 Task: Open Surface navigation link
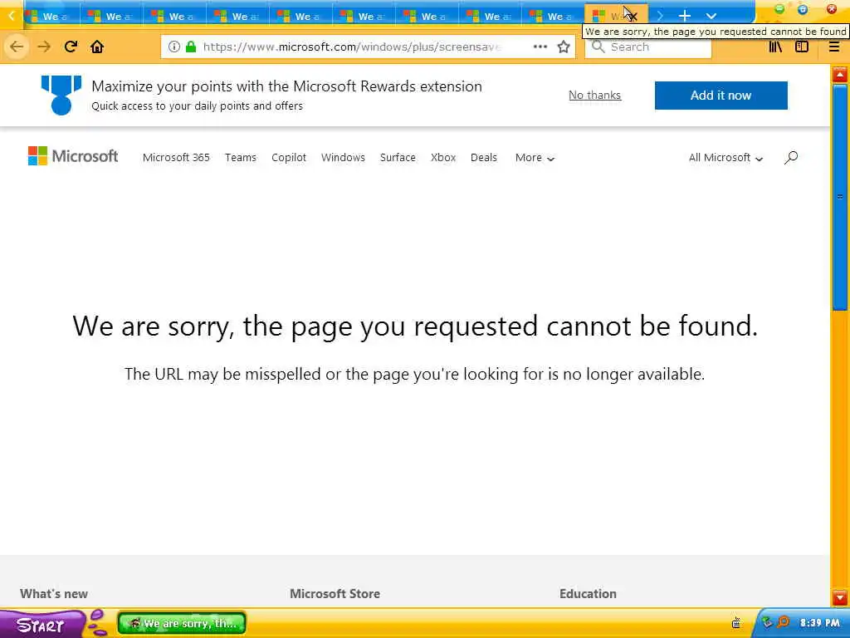(398, 157)
